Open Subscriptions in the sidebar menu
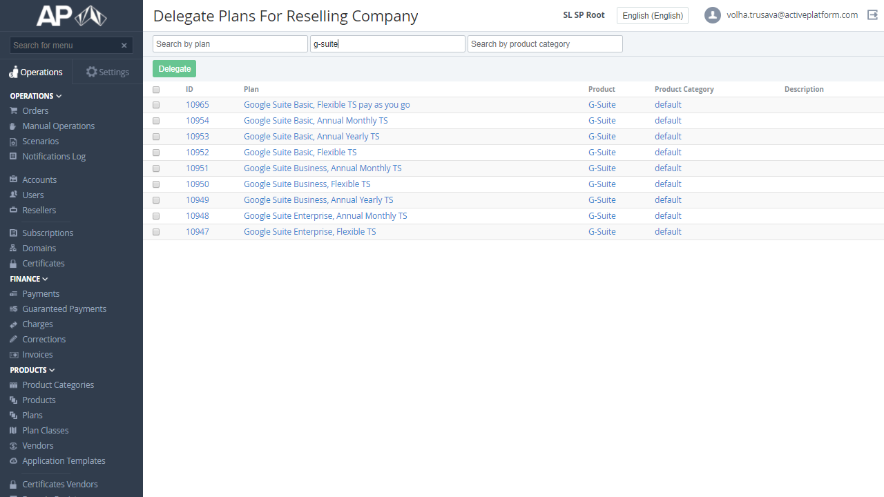Image resolution: width=884 pixels, height=497 pixels. [48, 233]
